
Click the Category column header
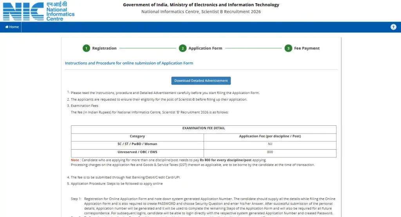point(137,136)
